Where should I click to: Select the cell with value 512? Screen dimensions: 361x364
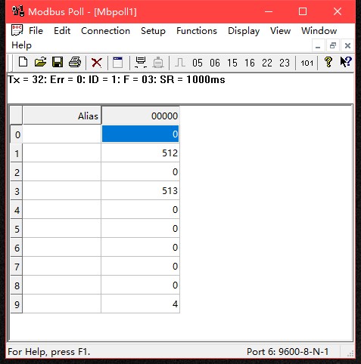click(x=141, y=153)
